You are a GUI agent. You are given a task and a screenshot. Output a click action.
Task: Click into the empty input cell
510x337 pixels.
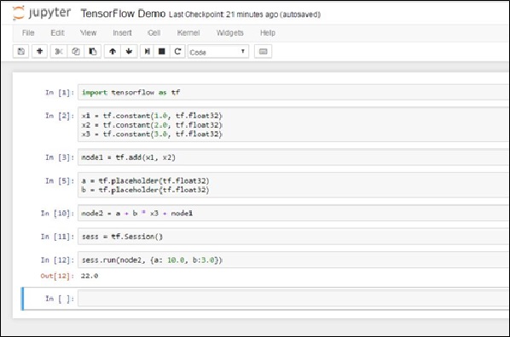pyautogui.click(x=293, y=299)
